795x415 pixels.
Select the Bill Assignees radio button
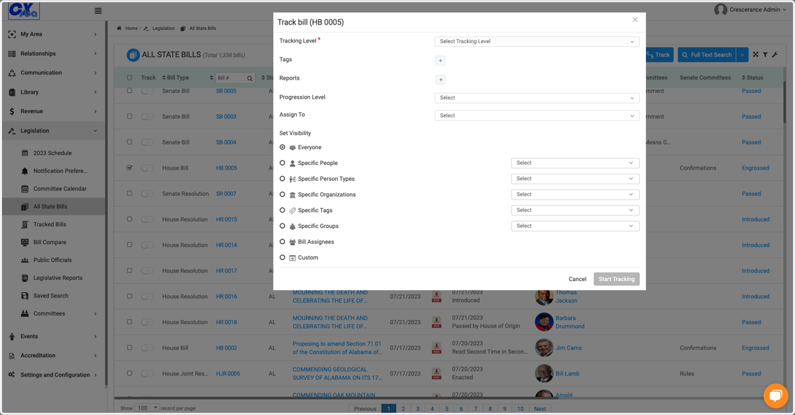pyautogui.click(x=283, y=242)
